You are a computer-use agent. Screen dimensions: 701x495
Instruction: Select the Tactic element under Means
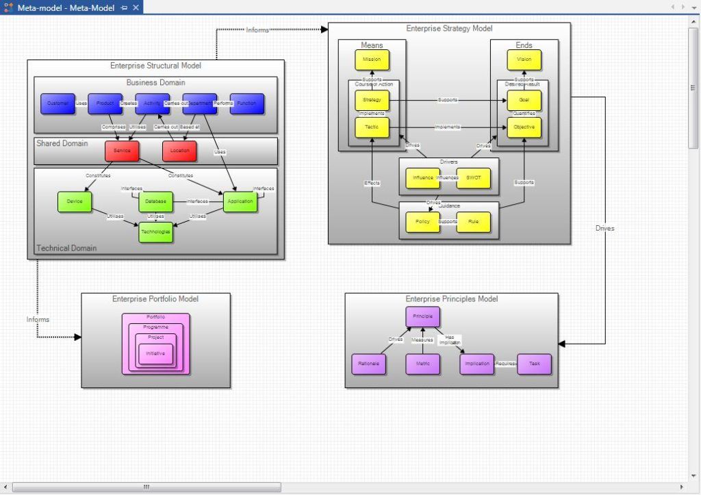[x=372, y=127]
